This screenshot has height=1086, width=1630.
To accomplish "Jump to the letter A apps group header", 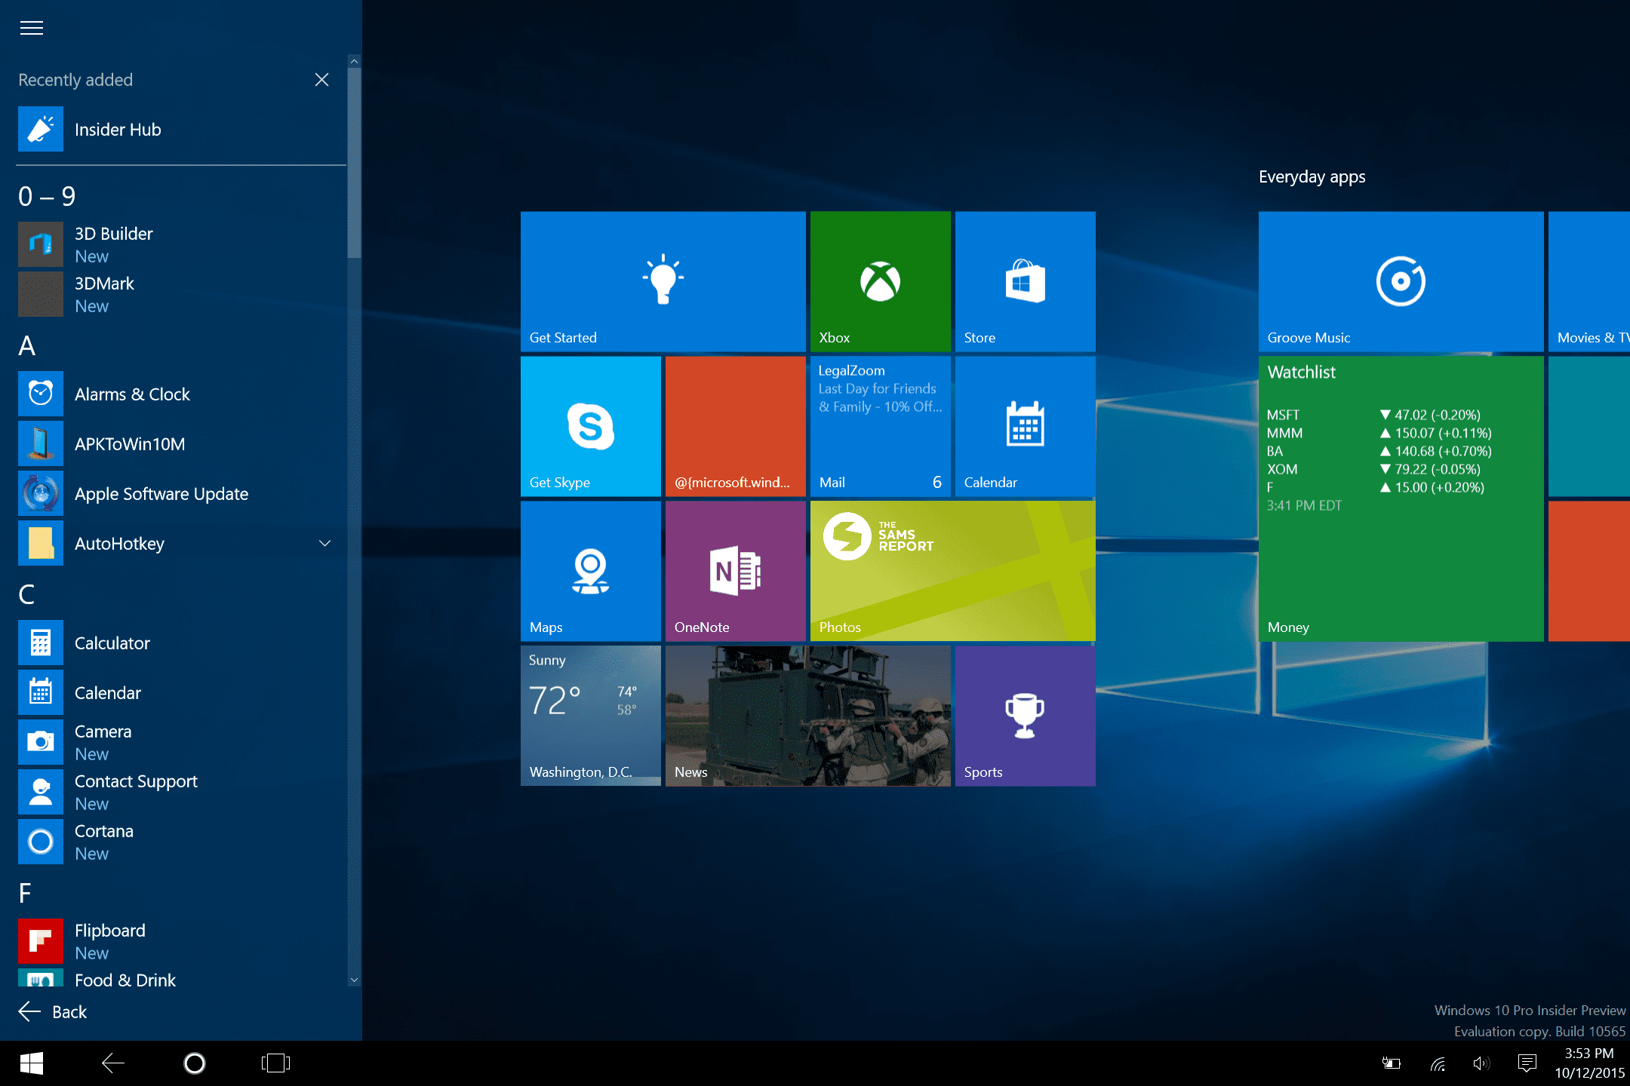I will 27,346.
